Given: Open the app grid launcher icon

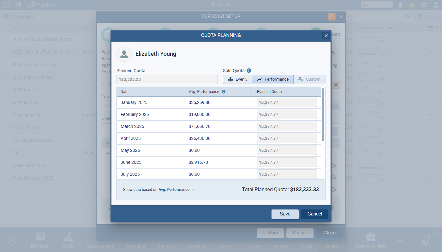Looking at the screenshot, I should [6, 5].
